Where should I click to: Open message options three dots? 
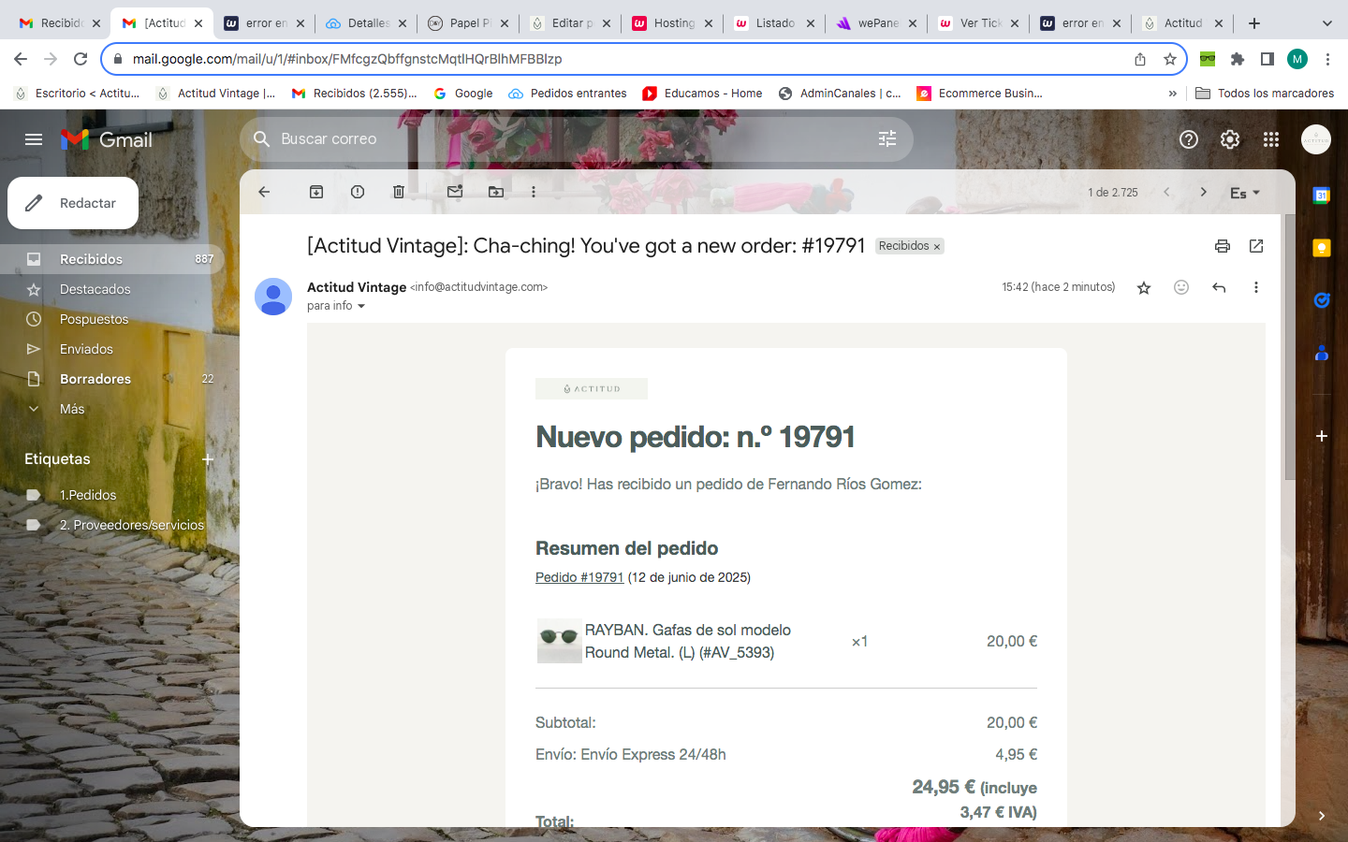pos(1256,287)
